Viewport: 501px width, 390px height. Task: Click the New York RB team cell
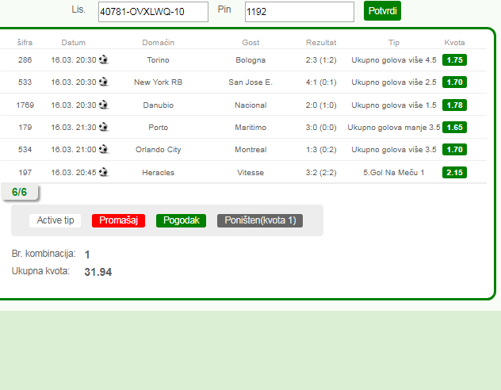point(159,82)
